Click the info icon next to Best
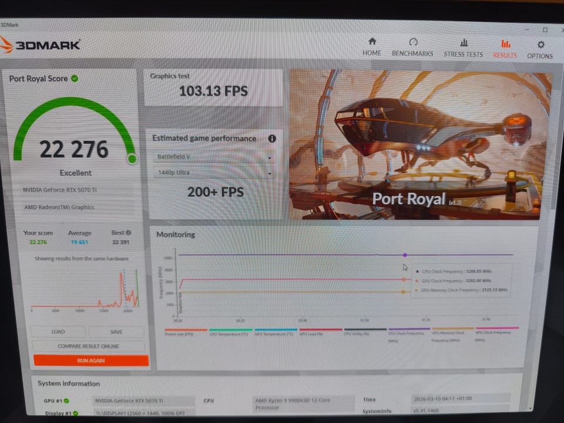The image size is (564, 423). [129, 233]
